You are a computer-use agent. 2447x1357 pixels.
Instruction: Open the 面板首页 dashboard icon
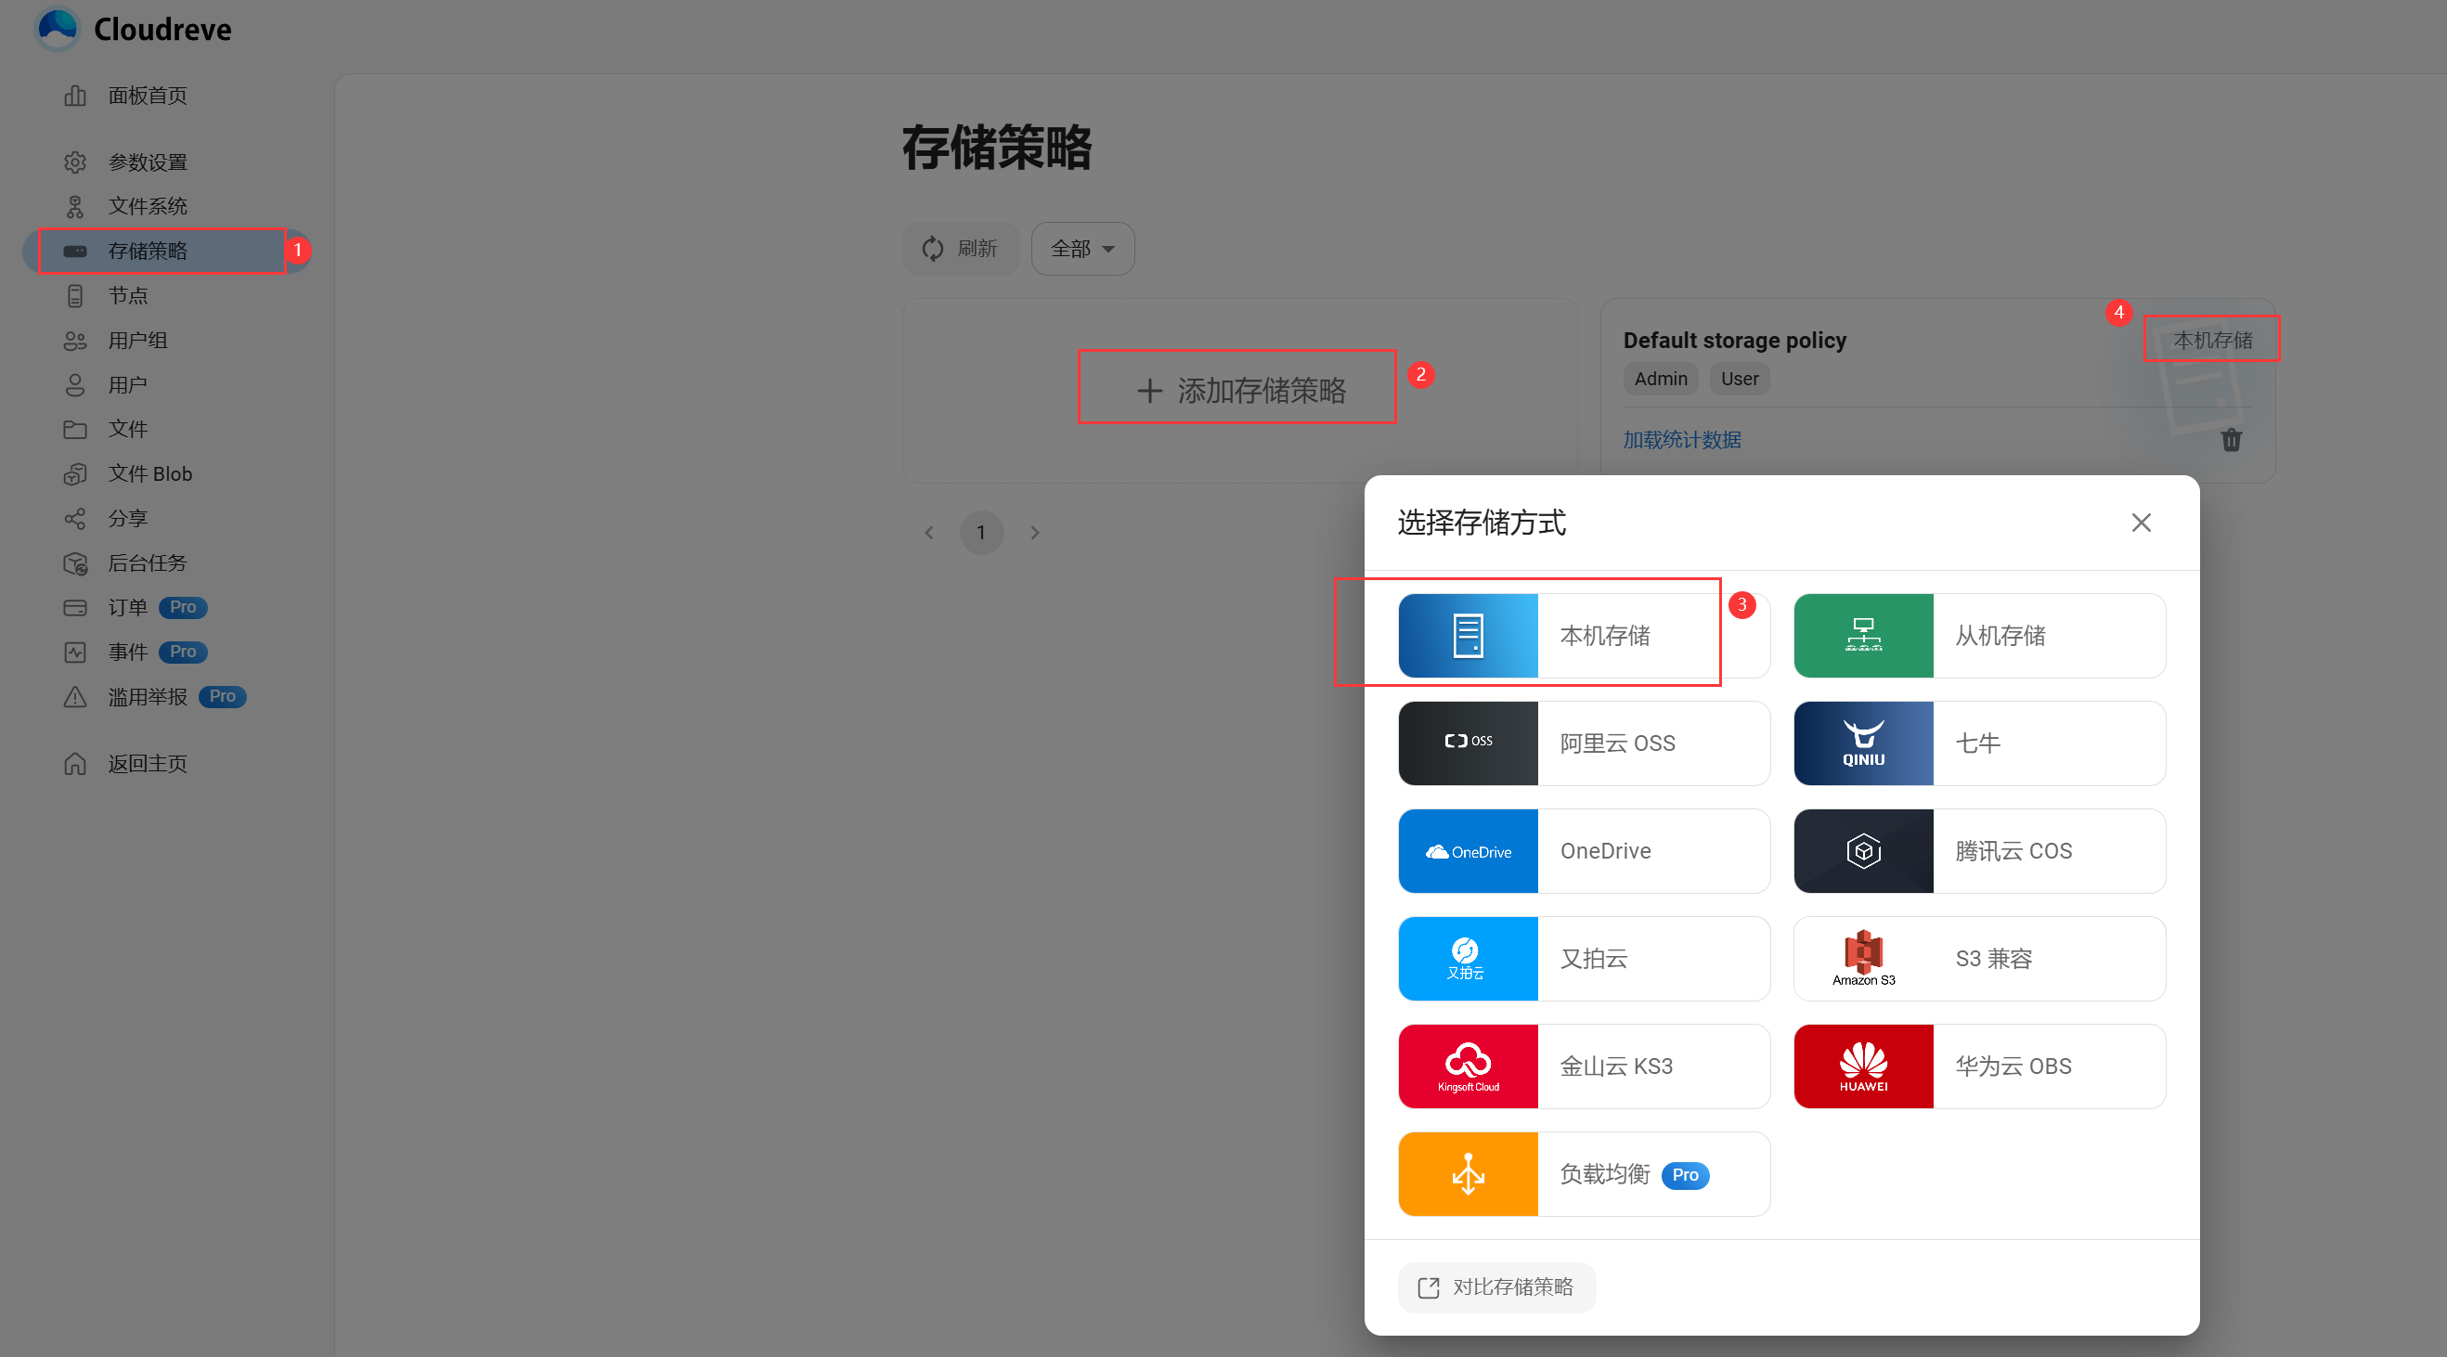pos(75,96)
